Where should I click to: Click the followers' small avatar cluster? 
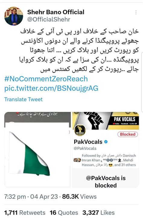click(x=77, y=160)
